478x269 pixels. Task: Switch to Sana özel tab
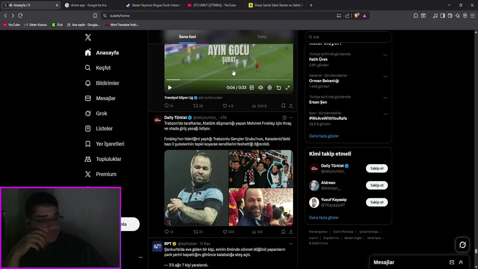pos(187,37)
